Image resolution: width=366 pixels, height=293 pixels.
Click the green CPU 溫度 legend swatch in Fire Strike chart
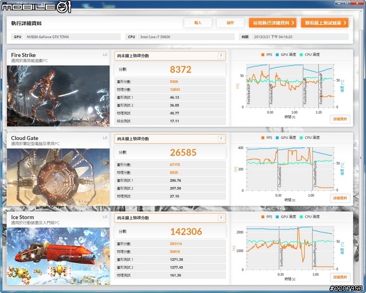point(301,55)
